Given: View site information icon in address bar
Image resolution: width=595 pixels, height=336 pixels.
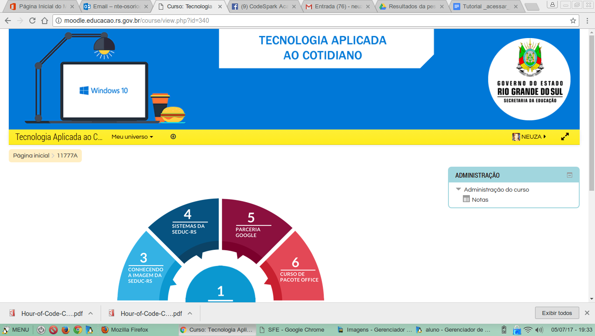Looking at the screenshot, I should (59, 21).
